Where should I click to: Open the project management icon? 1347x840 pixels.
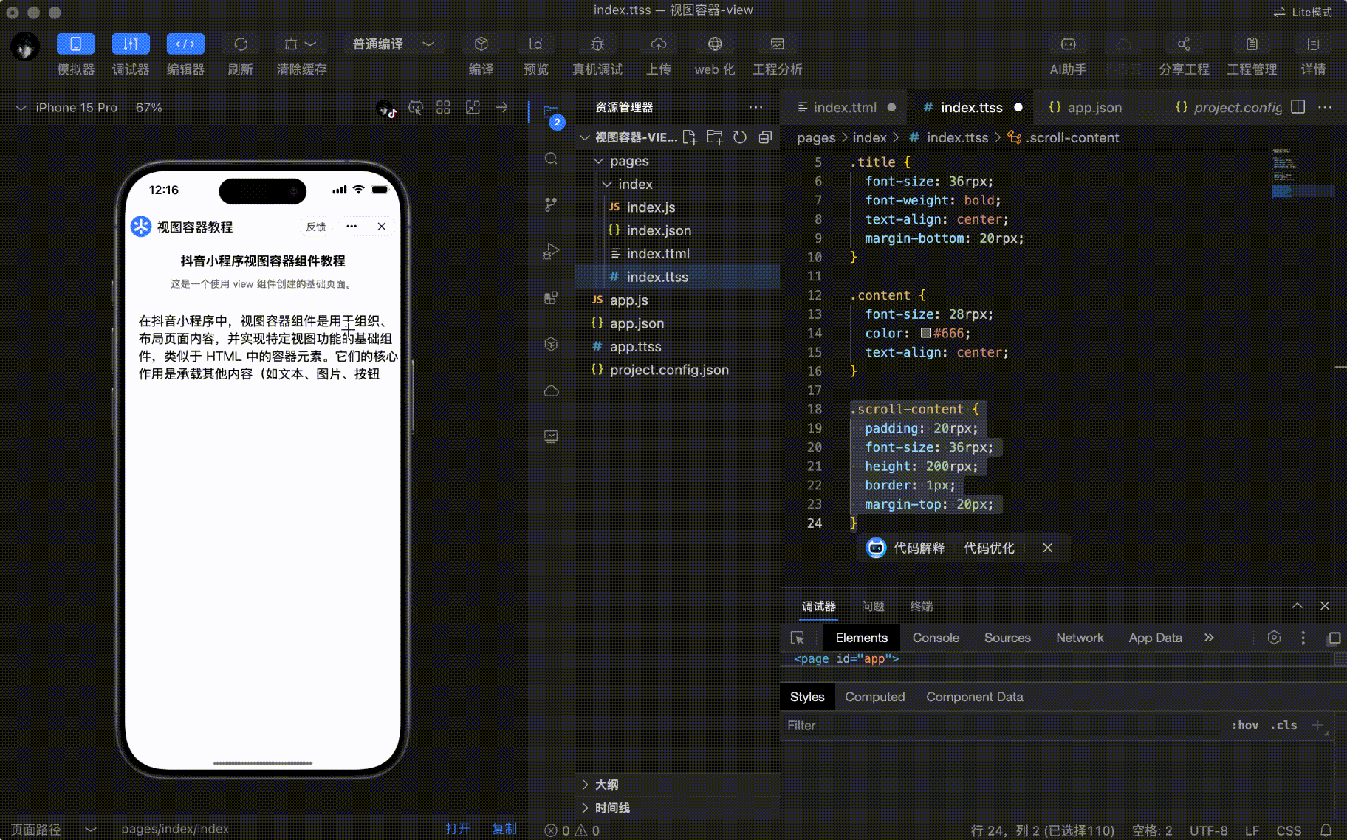click(x=1252, y=44)
